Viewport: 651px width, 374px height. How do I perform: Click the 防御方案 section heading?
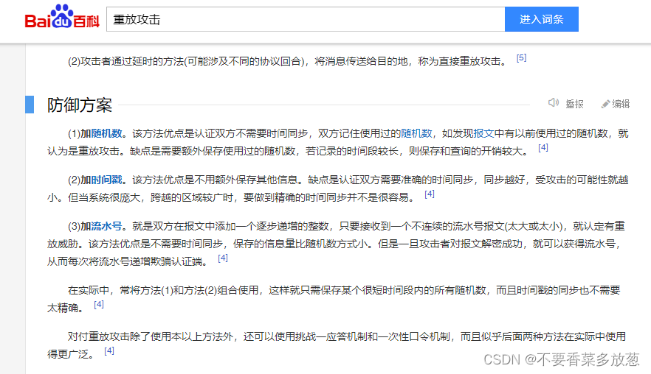coord(79,105)
